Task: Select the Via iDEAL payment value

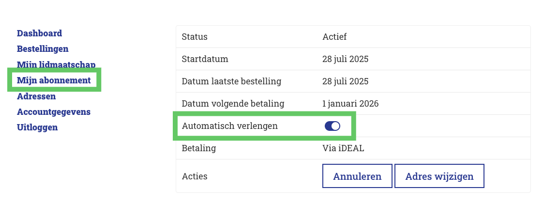Action: [x=343, y=148]
